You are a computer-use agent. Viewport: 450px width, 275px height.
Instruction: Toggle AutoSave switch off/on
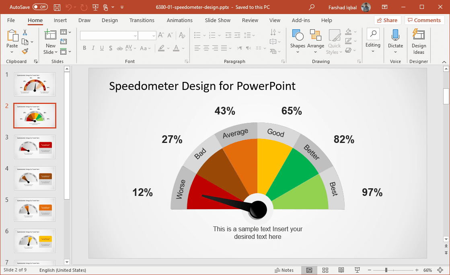click(40, 7)
